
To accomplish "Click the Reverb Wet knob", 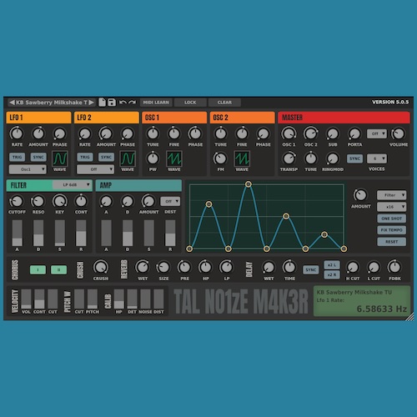I will click(143, 267).
